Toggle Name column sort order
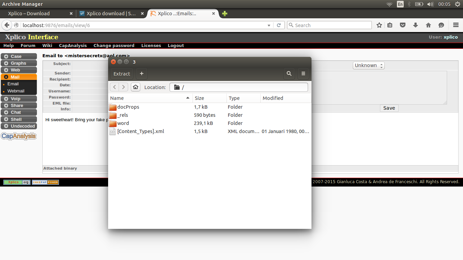This screenshot has height=260, width=463. point(117,98)
